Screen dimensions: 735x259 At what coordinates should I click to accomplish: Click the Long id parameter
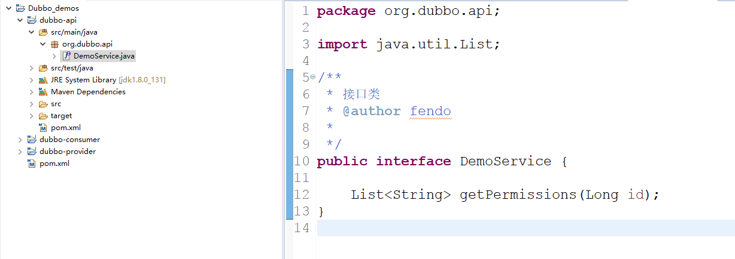pos(614,195)
